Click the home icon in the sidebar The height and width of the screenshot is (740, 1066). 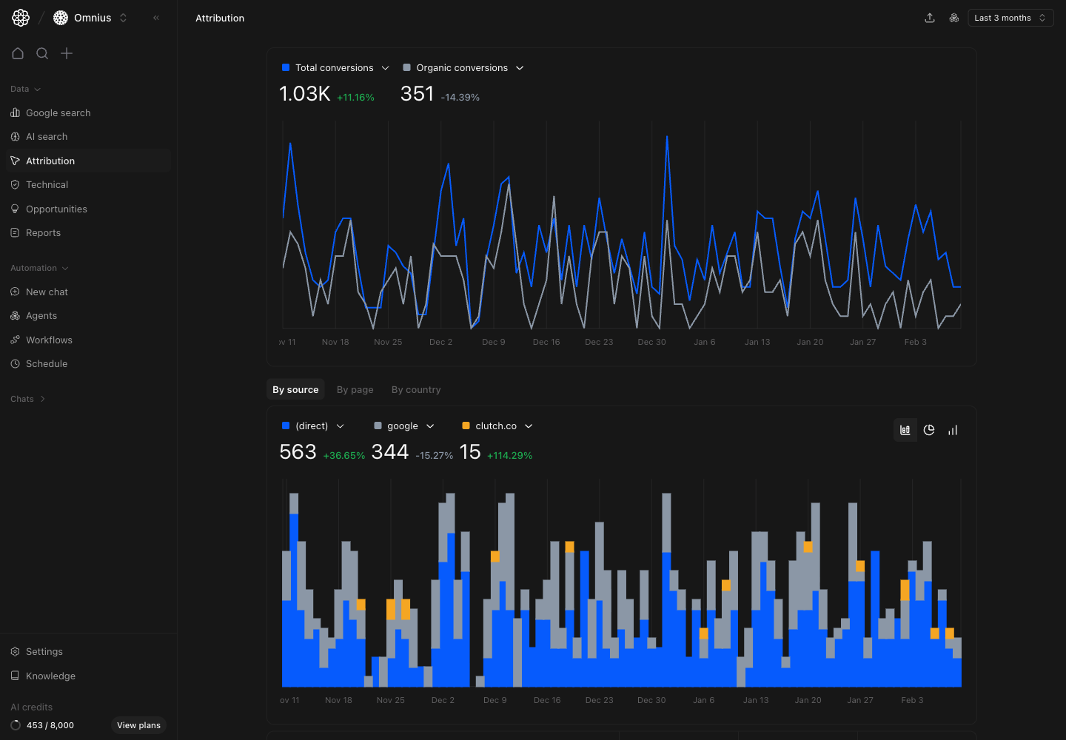pyautogui.click(x=18, y=53)
